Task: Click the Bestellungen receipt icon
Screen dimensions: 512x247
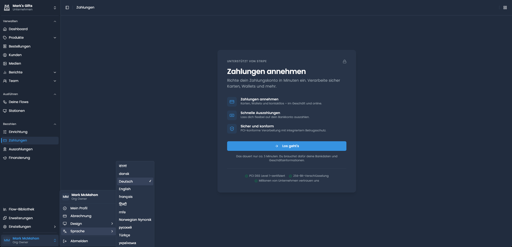Action: point(5,46)
